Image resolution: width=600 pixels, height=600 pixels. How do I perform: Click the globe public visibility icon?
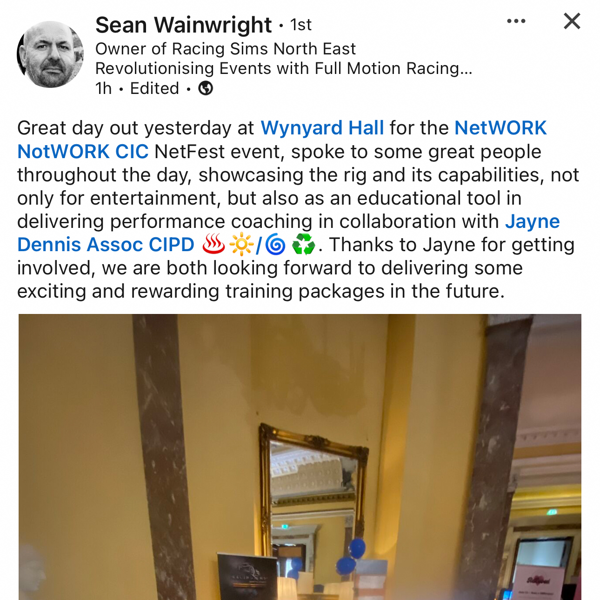point(206,88)
